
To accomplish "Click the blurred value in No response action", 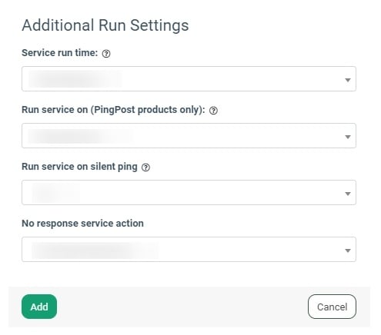I will [95, 250].
